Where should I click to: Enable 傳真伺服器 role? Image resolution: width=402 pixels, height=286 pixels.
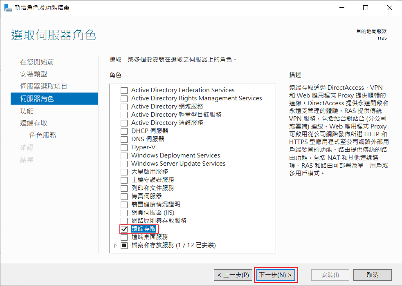[x=124, y=197]
